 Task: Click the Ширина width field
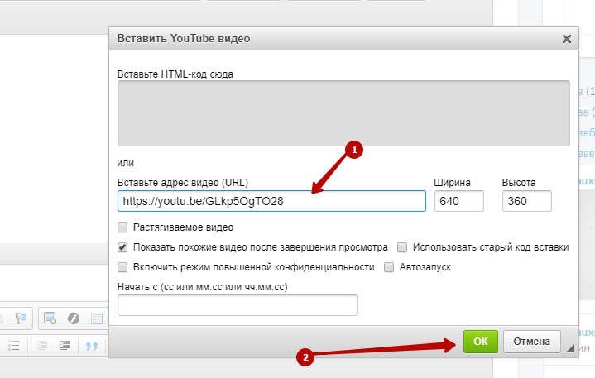[458, 201]
